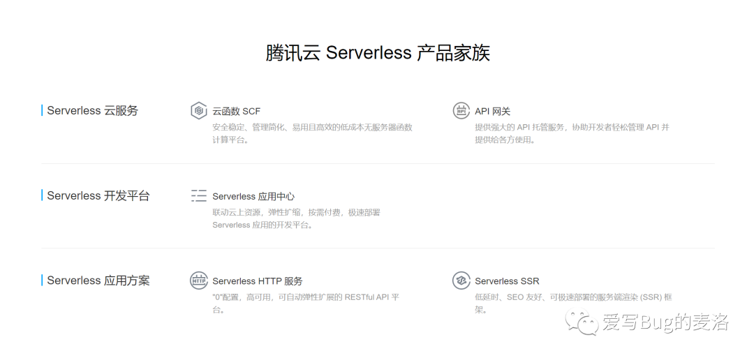Click the description mentioning RESTful API 平台
The width and height of the screenshot is (754, 358).
tap(305, 304)
